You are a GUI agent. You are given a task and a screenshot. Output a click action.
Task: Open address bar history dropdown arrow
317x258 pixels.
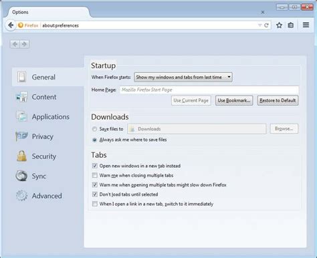click(259, 25)
